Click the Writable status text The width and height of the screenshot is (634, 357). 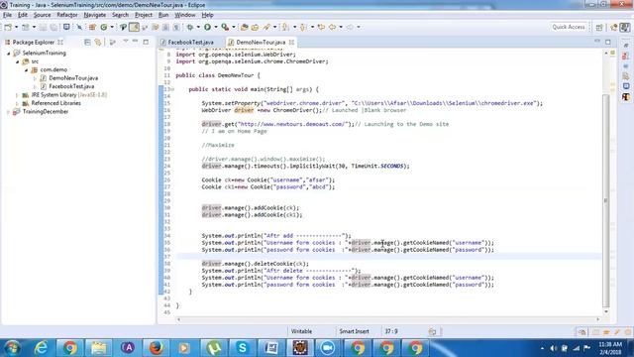point(301,331)
